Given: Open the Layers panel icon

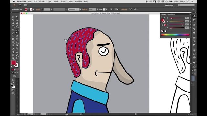Looking at the screenshot, I should pyautogui.click(x=194, y=63).
